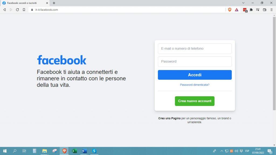Open the extension with the 2 badge

point(245,9)
